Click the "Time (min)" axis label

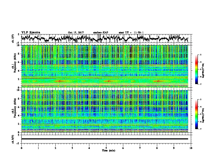click(109, 151)
